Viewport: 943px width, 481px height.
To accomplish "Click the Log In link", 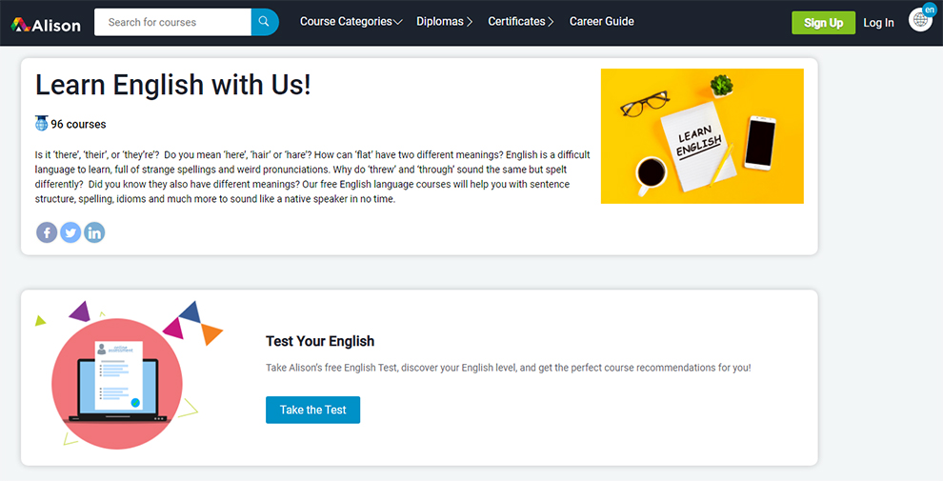I will [878, 23].
